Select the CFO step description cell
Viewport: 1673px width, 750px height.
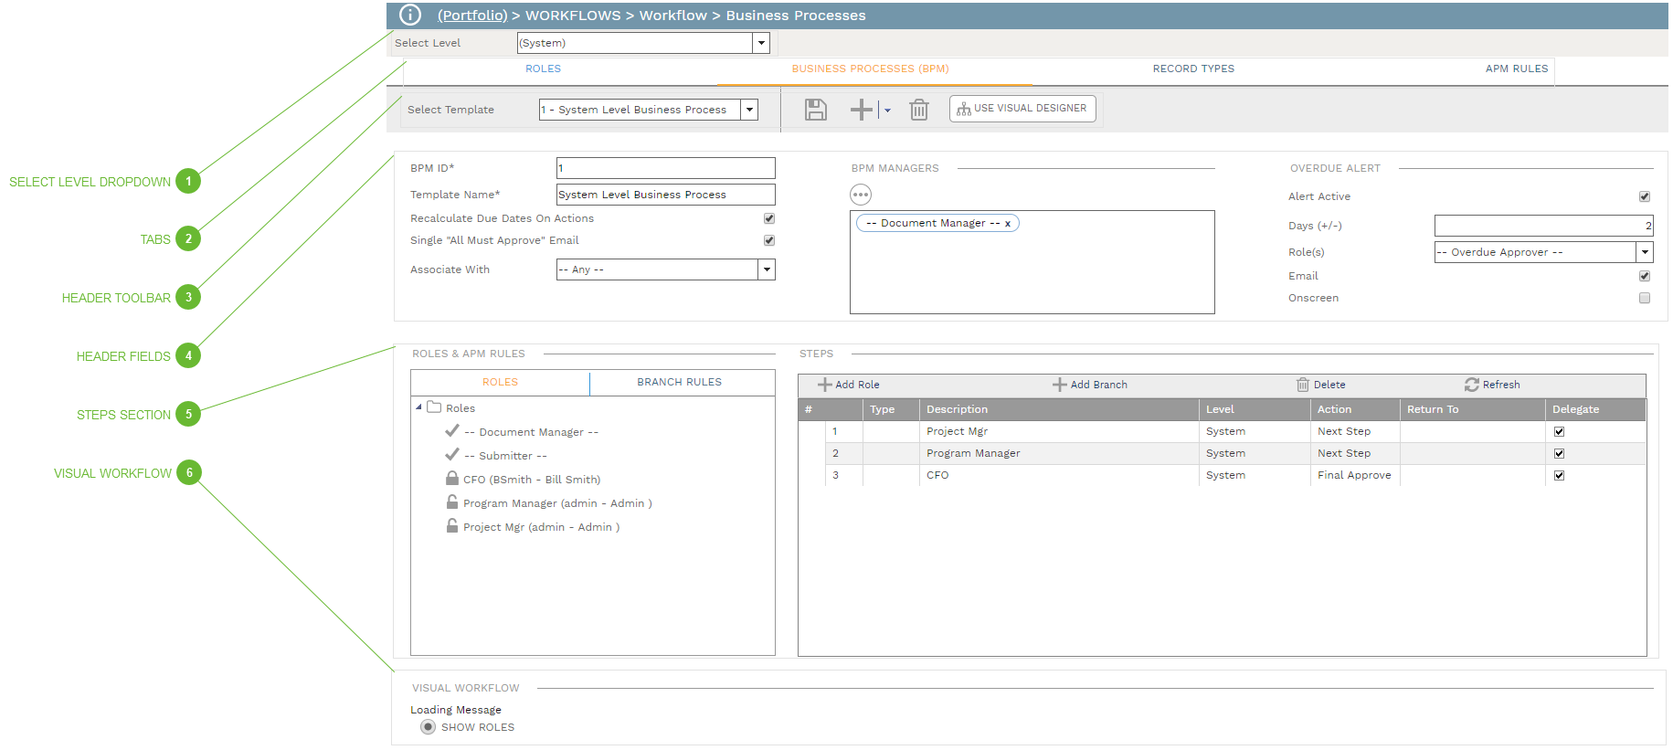coord(1058,475)
